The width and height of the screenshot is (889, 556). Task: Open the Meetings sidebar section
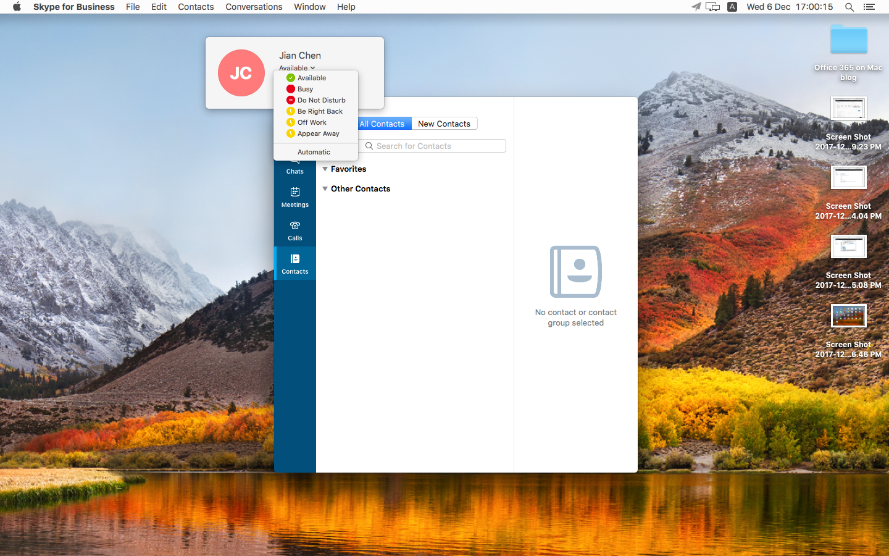click(295, 197)
